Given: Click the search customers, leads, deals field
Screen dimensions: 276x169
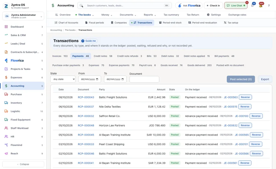Looking at the screenshot, I should click(x=124, y=6).
